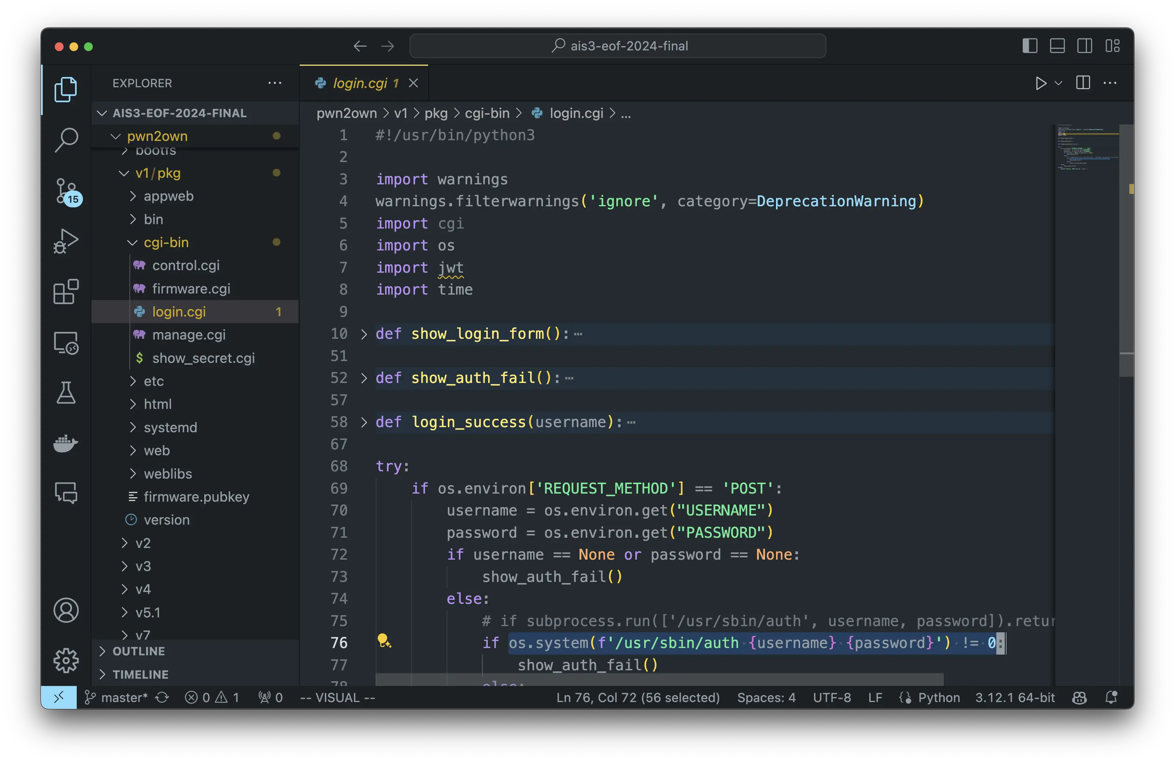1175x763 pixels.
Task: Open the Docker view in activity bar
Action: 66,444
